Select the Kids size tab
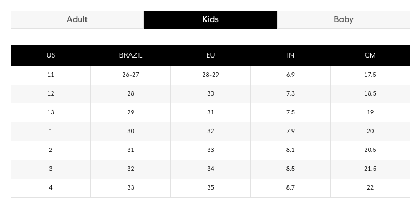The width and height of the screenshot is (418, 209). (210, 19)
